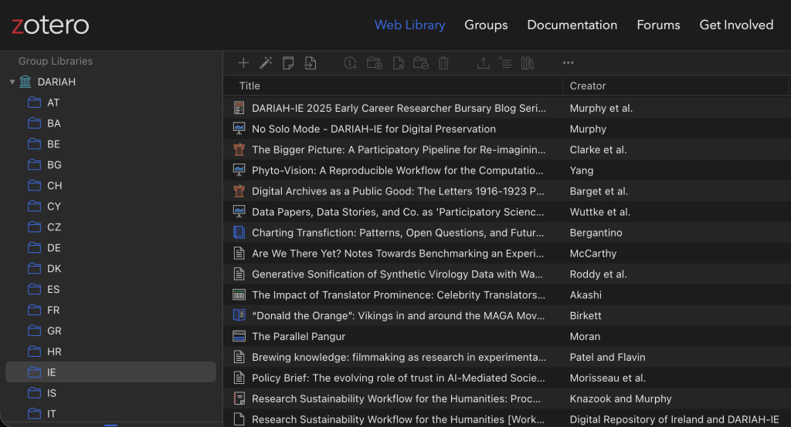Viewport: 791px width, 427px height.
Task: Click creator cell 'Digital Repository of Ireland and DARIAH-IE'
Action: pos(674,419)
